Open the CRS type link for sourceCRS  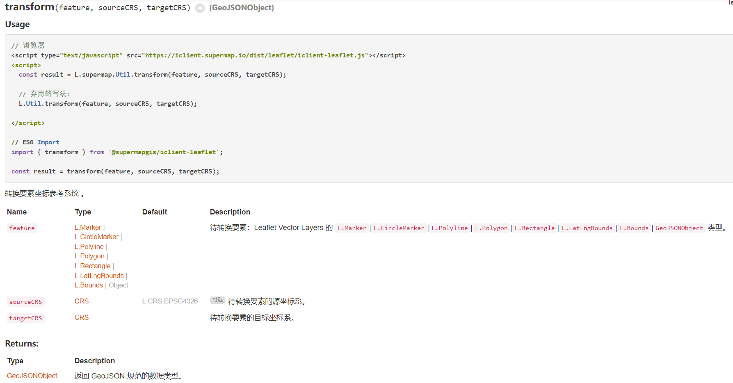tap(82, 301)
